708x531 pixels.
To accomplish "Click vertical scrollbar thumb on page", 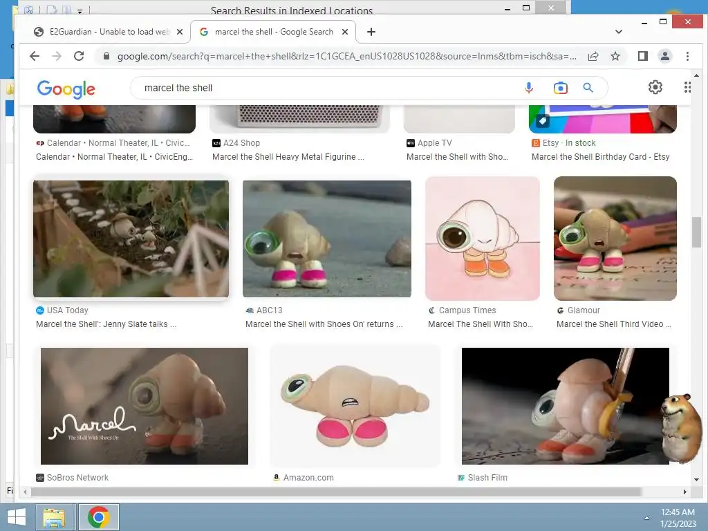I will pos(696,232).
